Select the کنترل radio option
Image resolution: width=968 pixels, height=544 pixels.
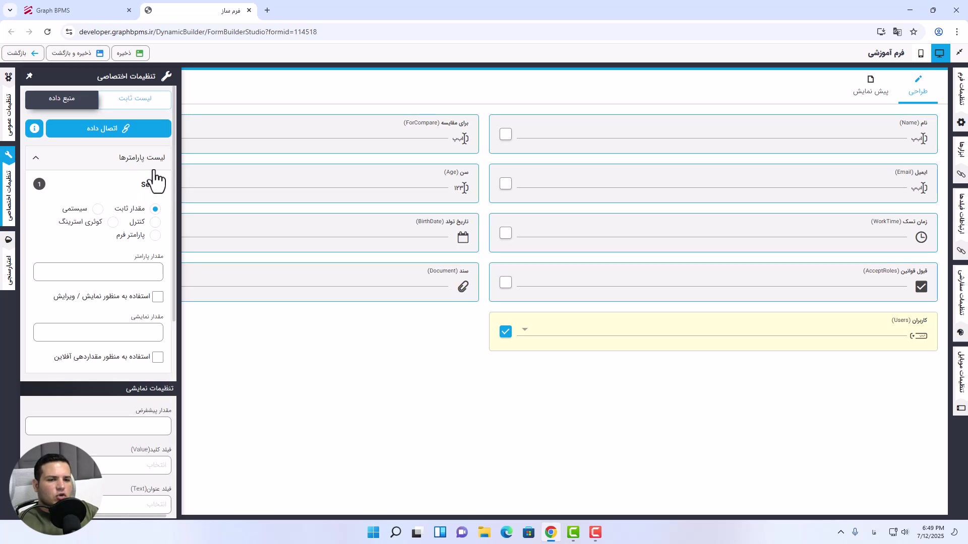[x=155, y=222]
